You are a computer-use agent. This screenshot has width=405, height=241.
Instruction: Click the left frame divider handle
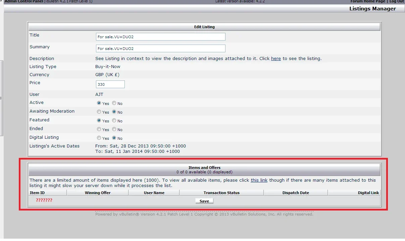pos(1,98)
